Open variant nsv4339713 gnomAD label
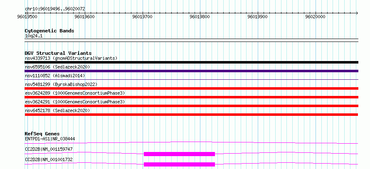370x169 pixels. pyautogui.click(x=71, y=58)
